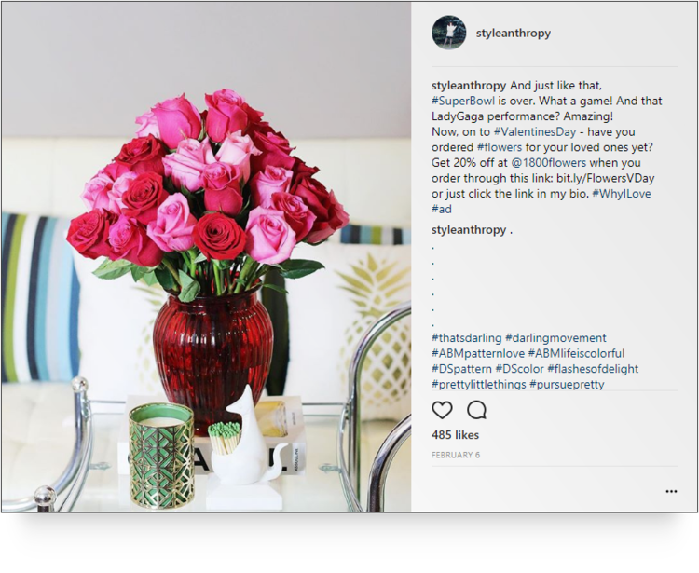Like the post with the heart icon

point(442,410)
